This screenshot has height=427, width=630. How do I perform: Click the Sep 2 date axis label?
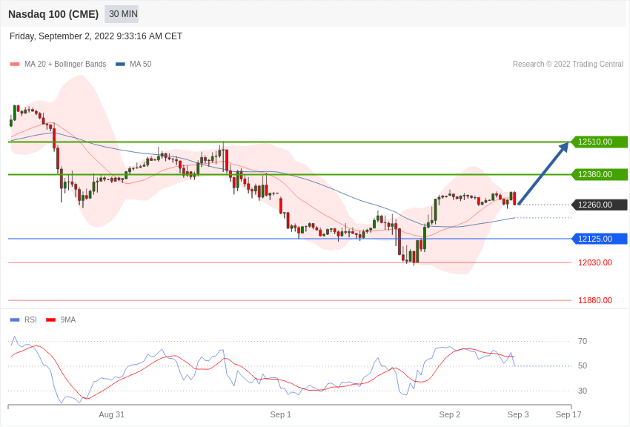pyautogui.click(x=450, y=414)
